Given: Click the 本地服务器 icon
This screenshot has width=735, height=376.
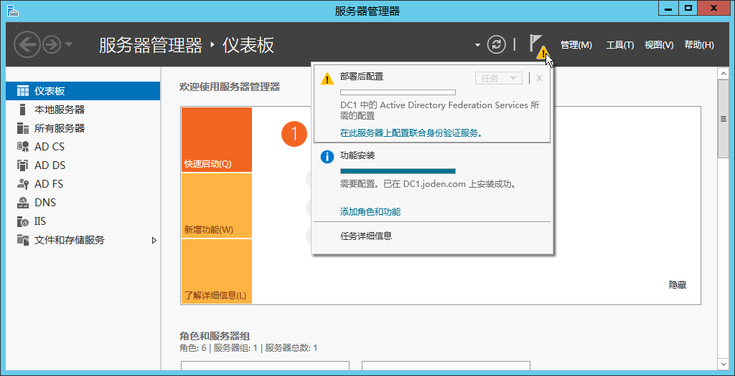Looking at the screenshot, I should pyautogui.click(x=22, y=110).
